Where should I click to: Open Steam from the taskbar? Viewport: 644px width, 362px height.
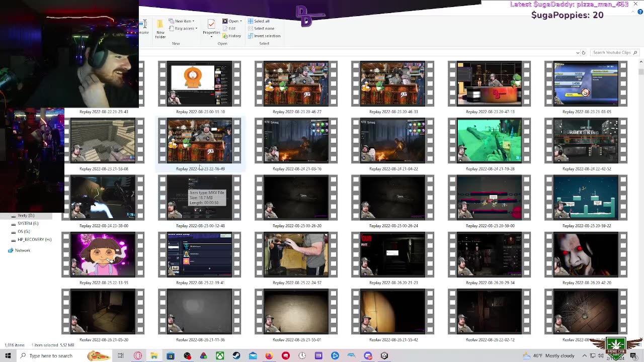(236, 356)
